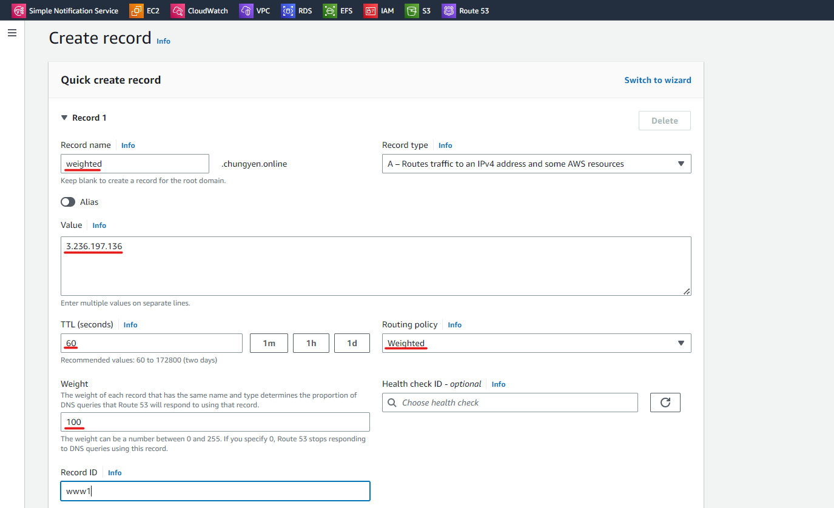Open Info link next to Value
This screenshot has width=834, height=508.
click(99, 226)
